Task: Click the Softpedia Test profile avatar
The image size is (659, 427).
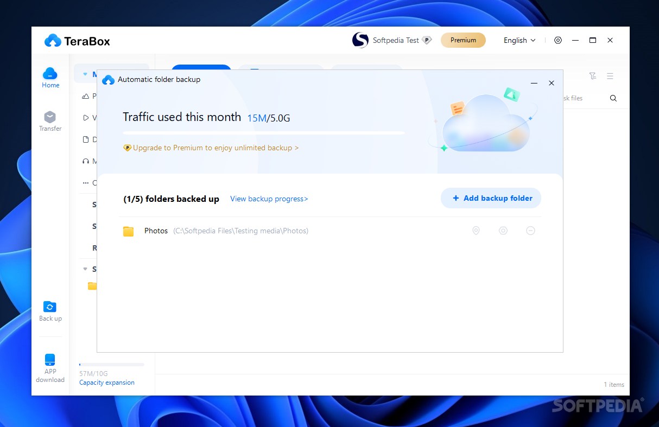Action: click(x=360, y=40)
